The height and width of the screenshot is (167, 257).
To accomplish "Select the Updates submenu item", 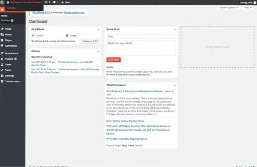I will 5,20.
